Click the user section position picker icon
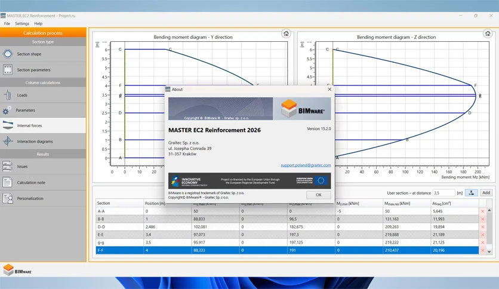499x289 pixels. pyautogui.click(x=471, y=192)
